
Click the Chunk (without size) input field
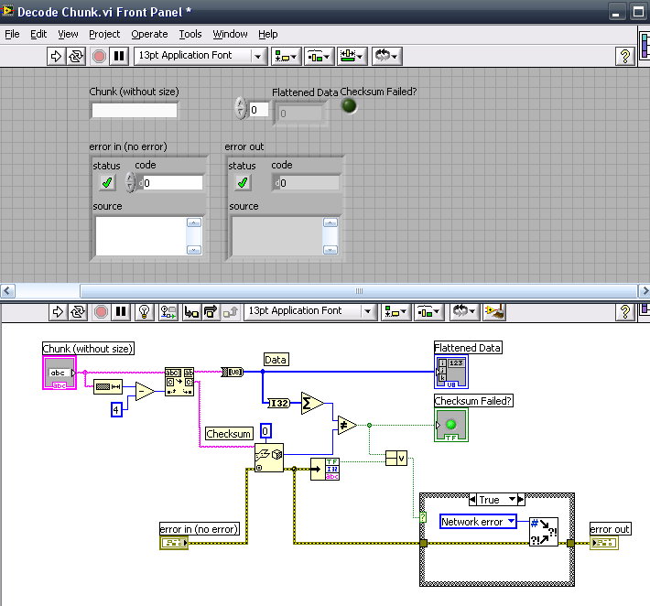(134, 110)
